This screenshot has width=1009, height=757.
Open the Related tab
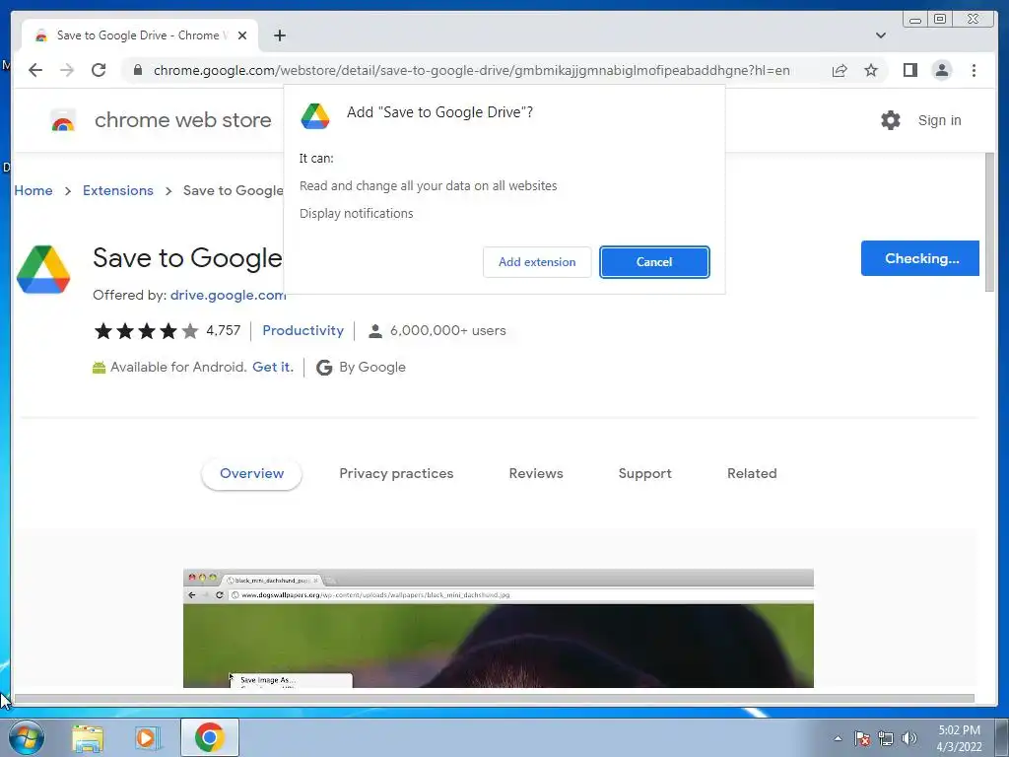[752, 474]
